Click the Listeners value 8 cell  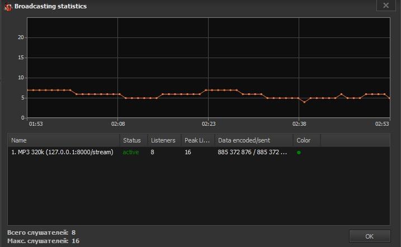coord(153,152)
